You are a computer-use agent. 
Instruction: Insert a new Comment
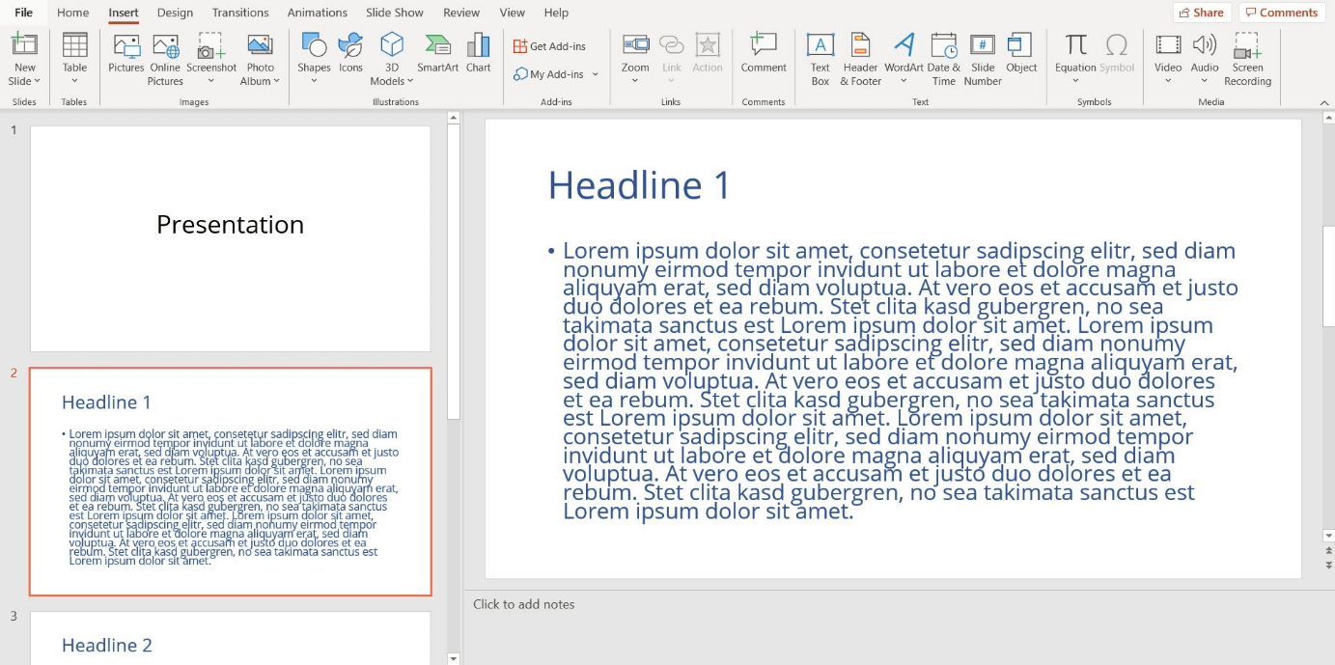[x=764, y=53]
